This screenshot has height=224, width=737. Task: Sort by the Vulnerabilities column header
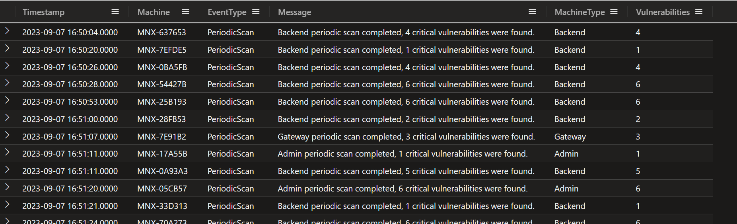point(663,12)
